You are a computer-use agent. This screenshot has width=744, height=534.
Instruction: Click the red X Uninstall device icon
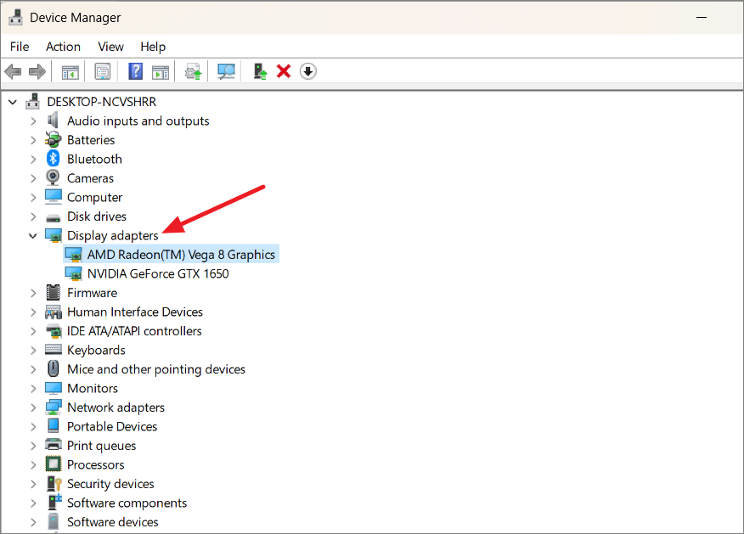click(x=284, y=71)
